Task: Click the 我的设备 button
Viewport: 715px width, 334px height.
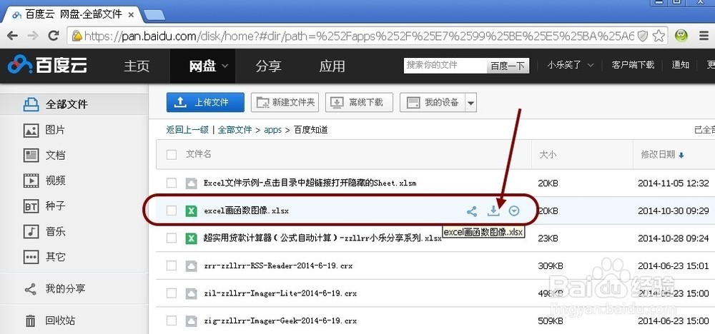Action: (433, 102)
